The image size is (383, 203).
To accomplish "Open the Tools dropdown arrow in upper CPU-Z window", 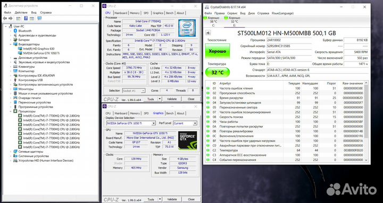I will [160, 99].
